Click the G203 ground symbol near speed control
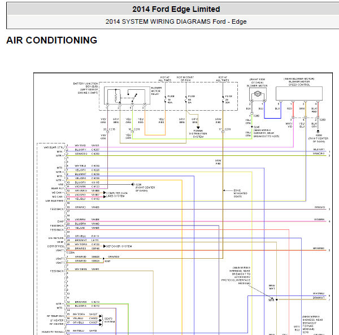 [x=318, y=131]
